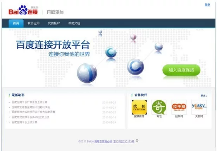
Task: Open news 百度游戏开放平台(beta)正式上线
Action: pyautogui.click(x=31, y=117)
